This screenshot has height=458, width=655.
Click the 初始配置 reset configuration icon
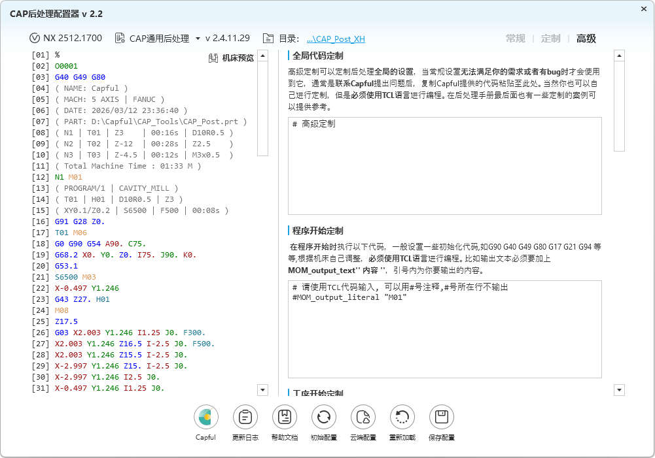click(x=323, y=417)
